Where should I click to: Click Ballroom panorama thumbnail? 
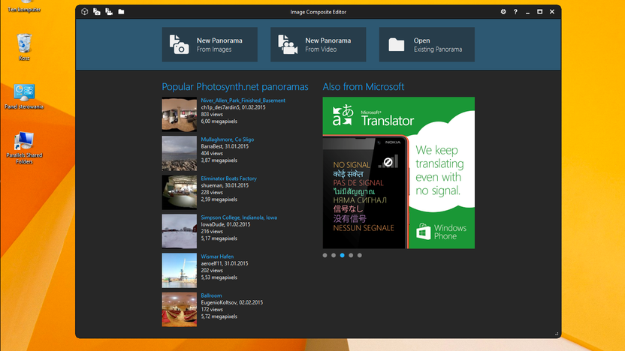click(x=180, y=309)
